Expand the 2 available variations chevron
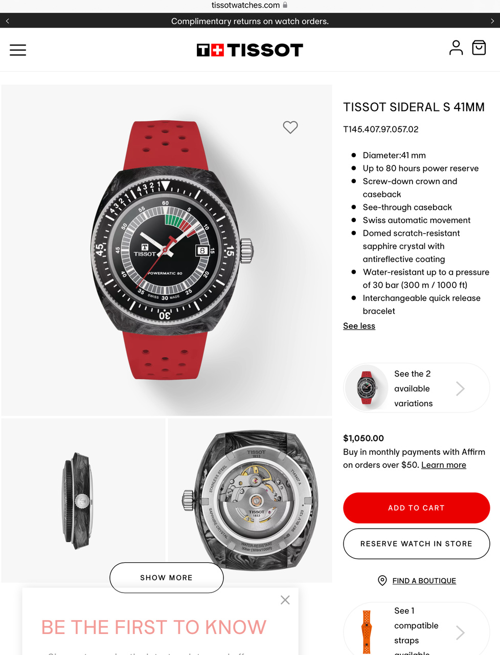 (460, 388)
